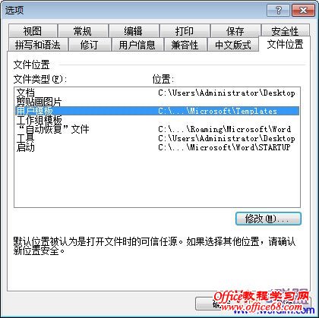Image resolution: width=319 pixels, height=318 pixels.
Task: Switch to the 视图 tab
Action: (x=33, y=31)
